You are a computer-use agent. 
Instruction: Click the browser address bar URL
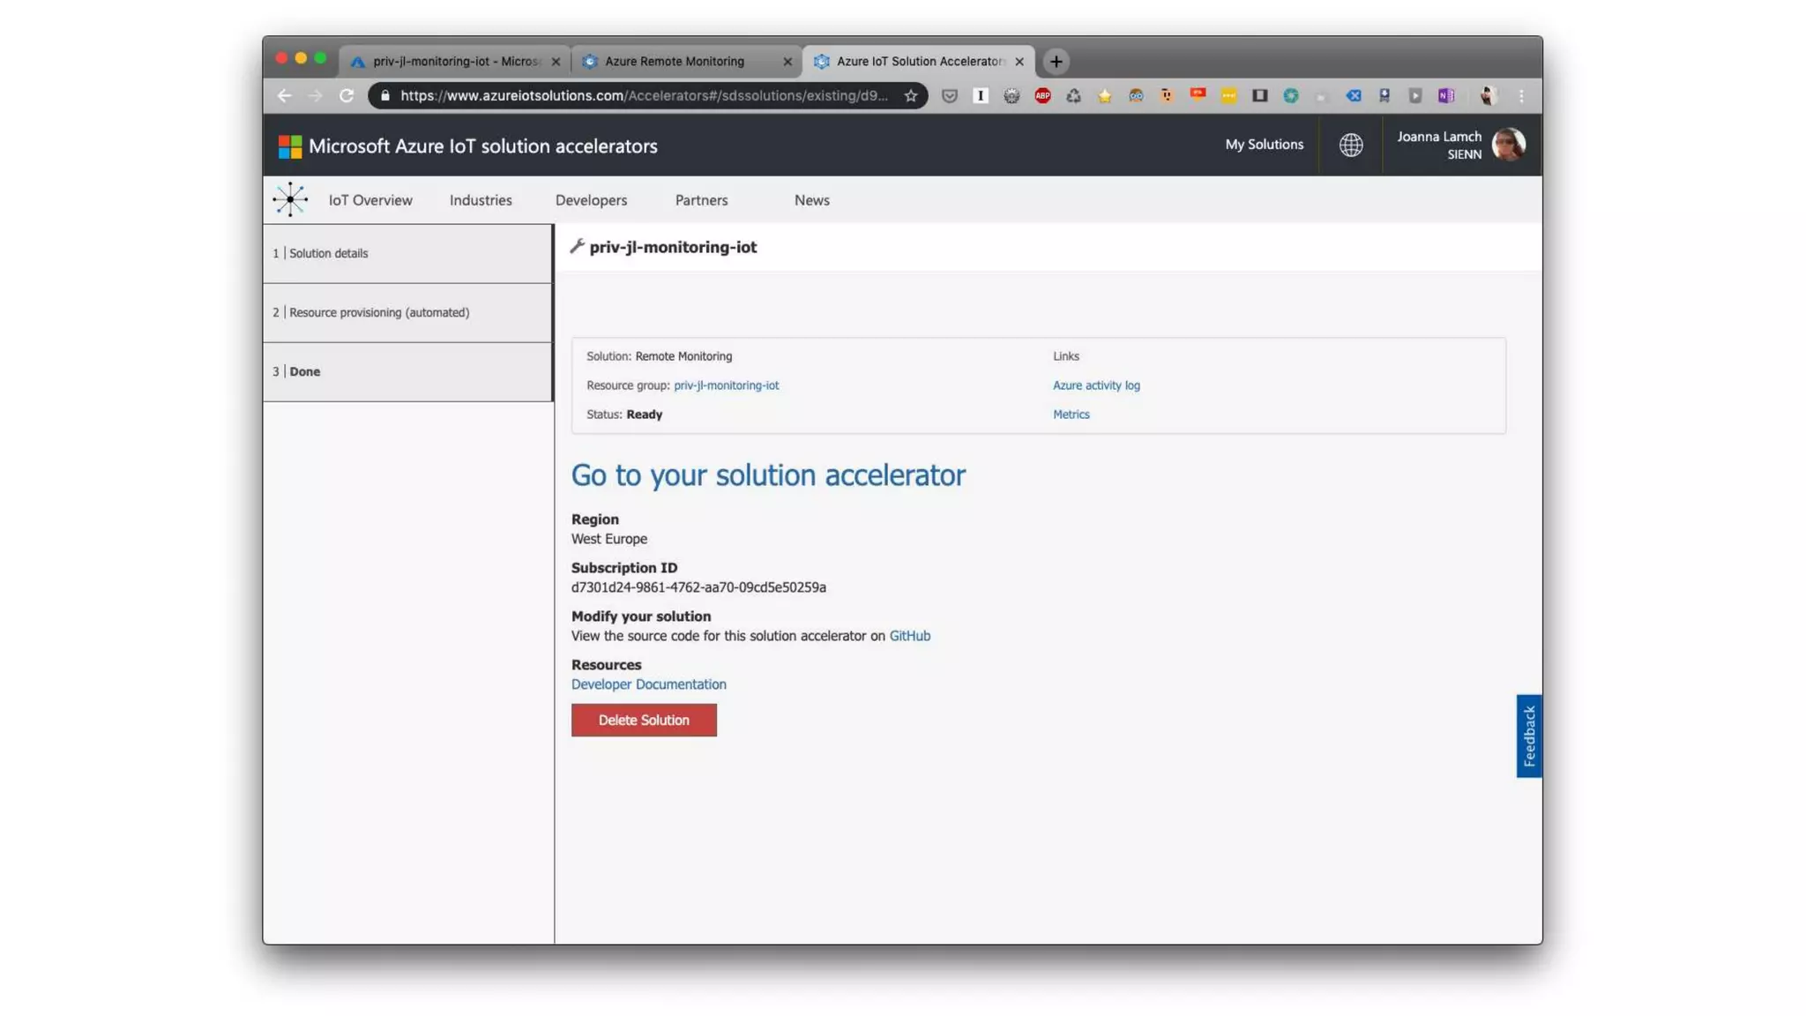[x=644, y=96]
